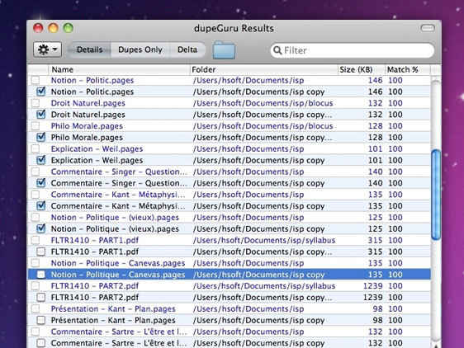The width and height of the screenshot is (464, 348).
Task: Select blue Commentaire – Kant – Métaphysi row
Action: coord(230,195)
